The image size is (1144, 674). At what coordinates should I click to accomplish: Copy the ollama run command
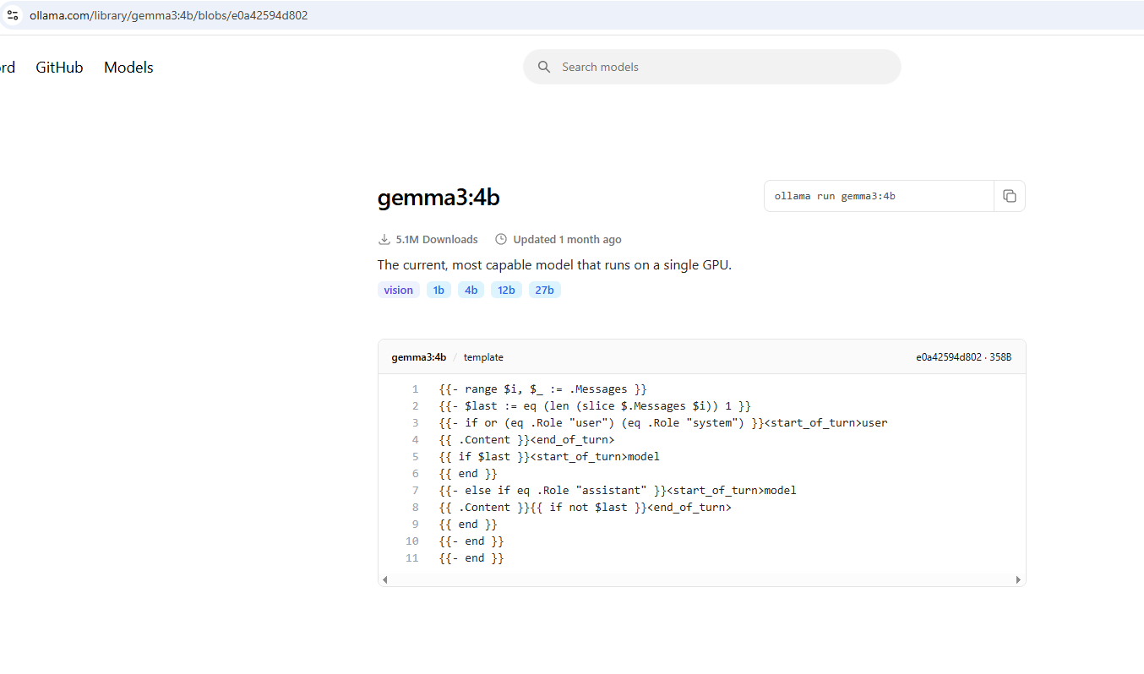pos(1010,196)
